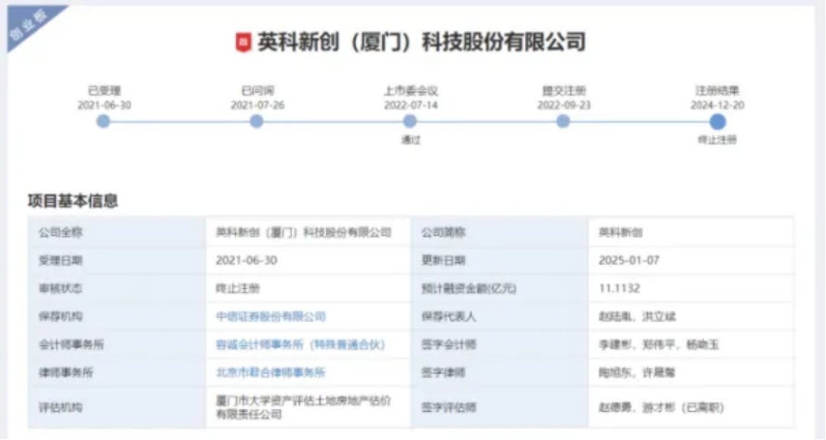Select the 已问询 timeline node
826x440 pixels.
pos(256,122)
